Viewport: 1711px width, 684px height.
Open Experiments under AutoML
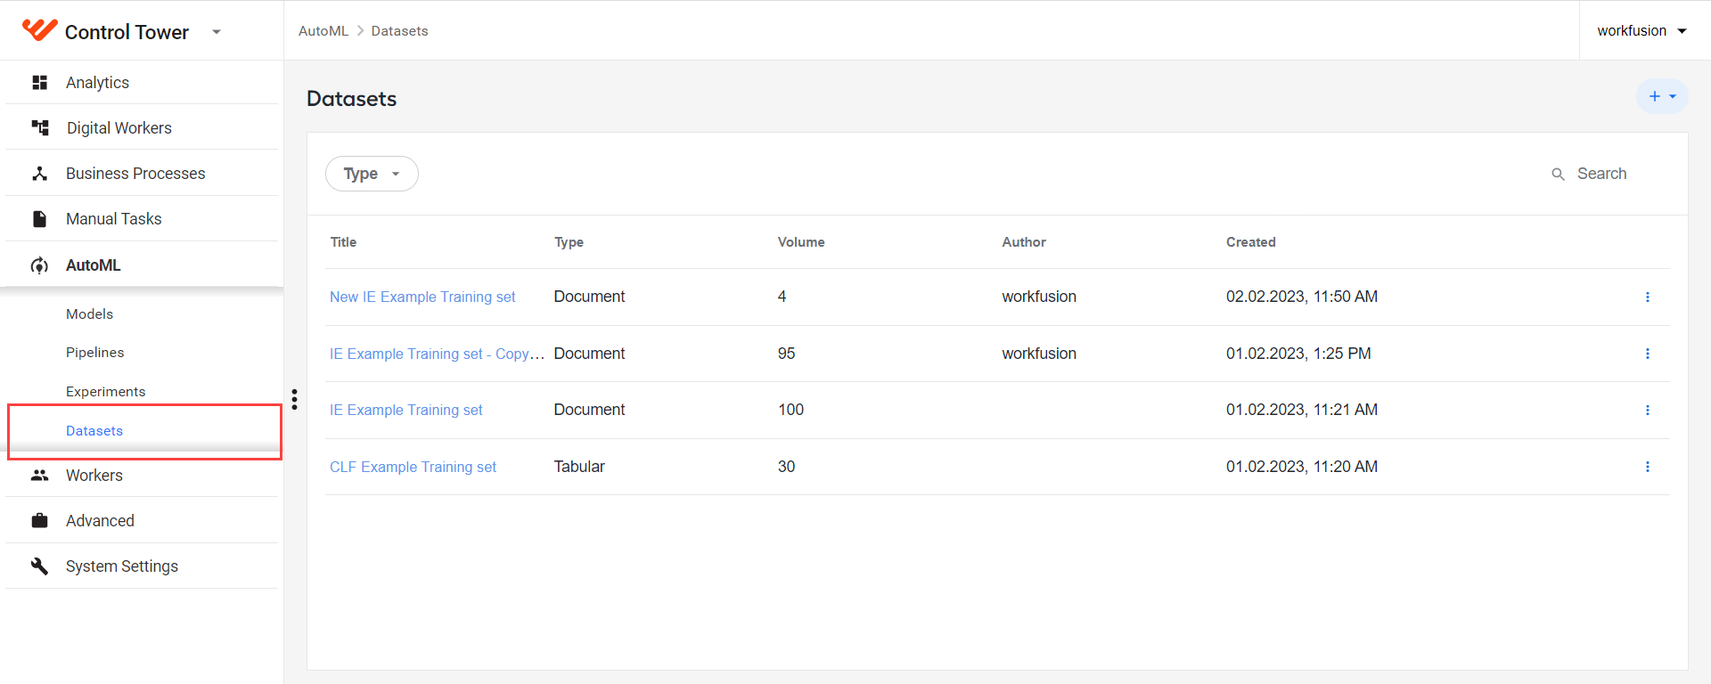106,392
